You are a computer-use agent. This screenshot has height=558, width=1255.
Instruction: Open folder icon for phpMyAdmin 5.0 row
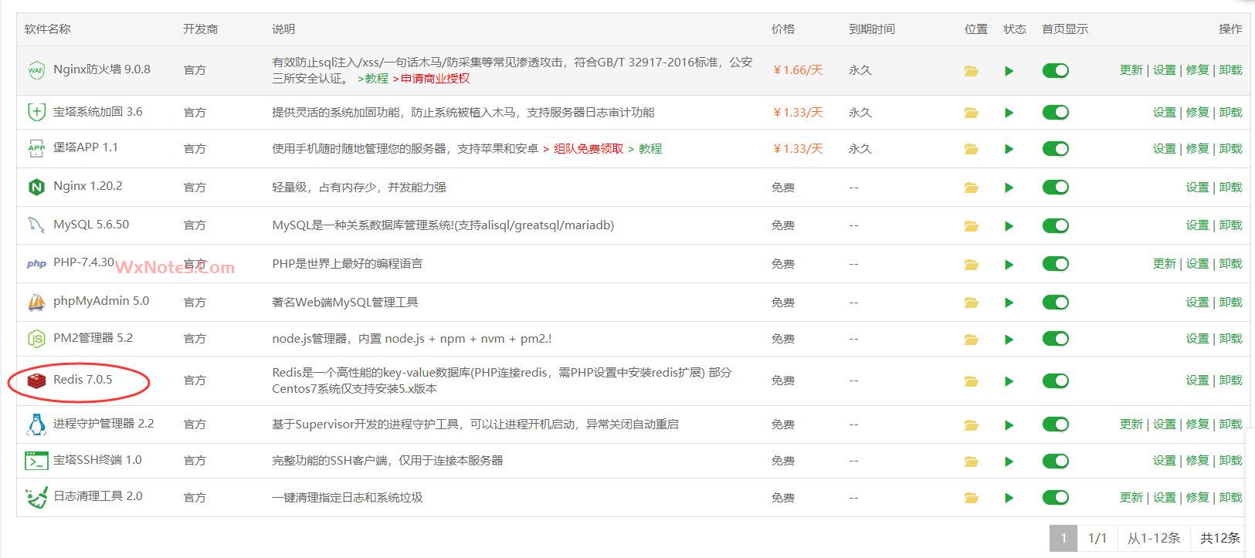click(x=971, y=303)
